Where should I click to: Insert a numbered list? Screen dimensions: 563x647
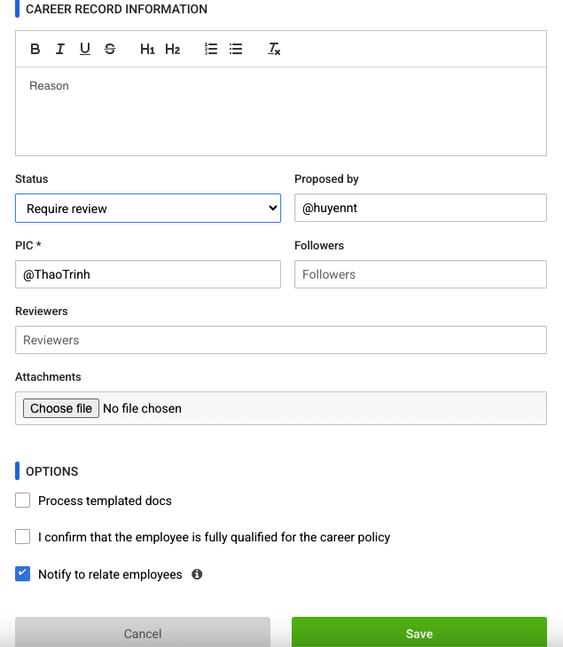211,49
